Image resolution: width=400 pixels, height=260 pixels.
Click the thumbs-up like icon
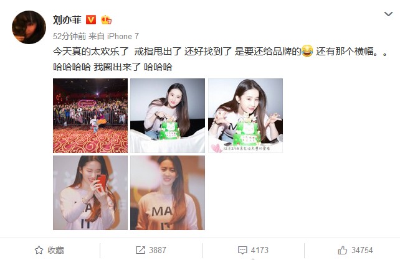click(343, 250)
